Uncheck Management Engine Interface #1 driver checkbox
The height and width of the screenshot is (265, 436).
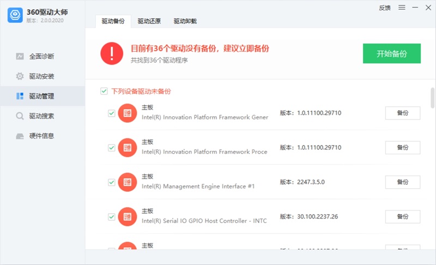(x=112, y=182)
